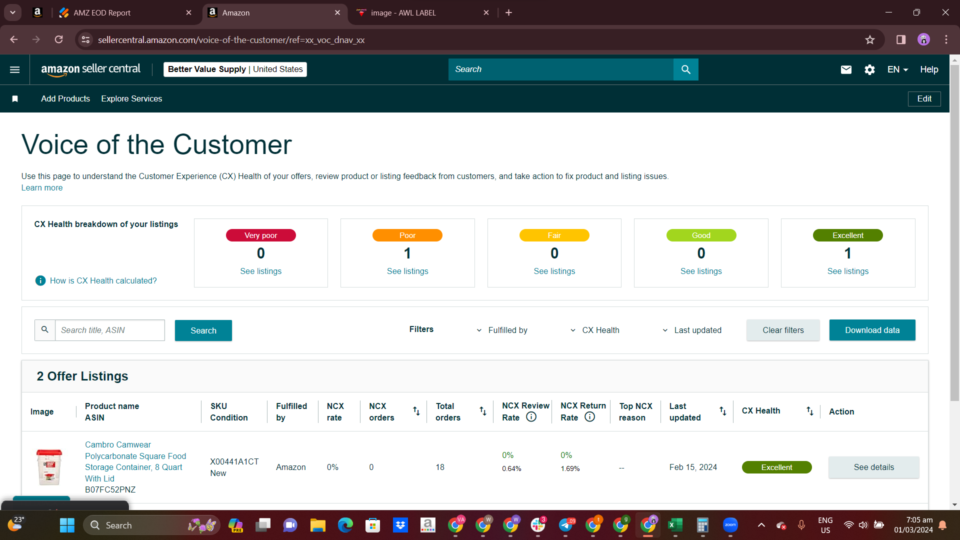
Task: Click the Clear filters button
Action: [783, 330]
